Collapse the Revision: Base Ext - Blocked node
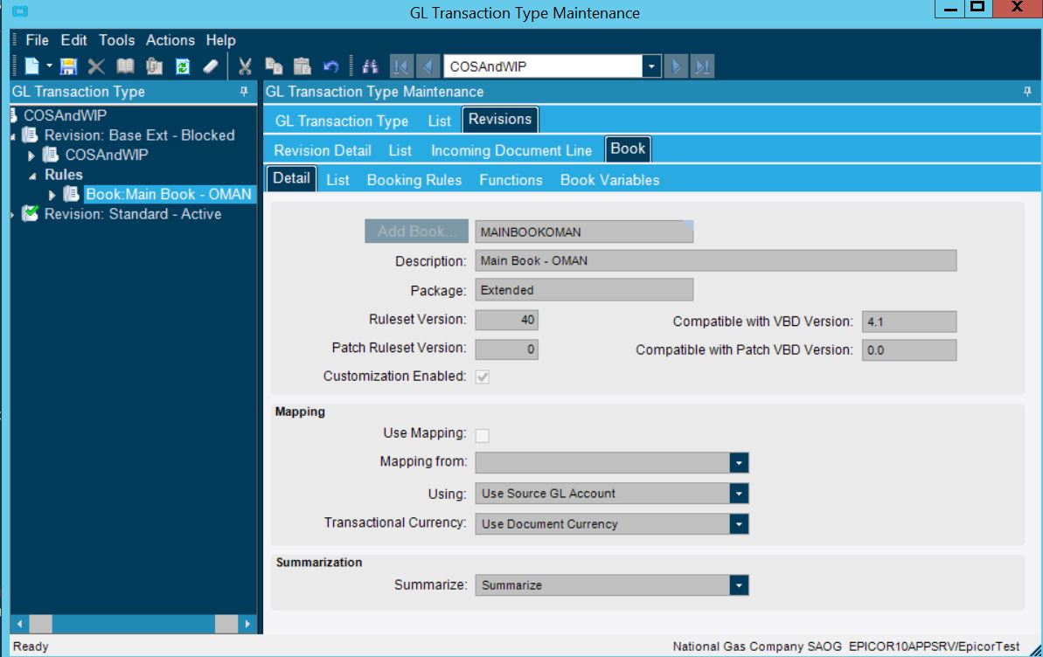The height and width of the screenshot is (657, 1043). (x=13, y=135)
